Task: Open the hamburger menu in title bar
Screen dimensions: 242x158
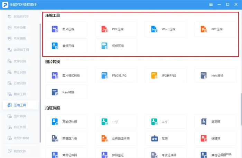Action: [211, 4]
